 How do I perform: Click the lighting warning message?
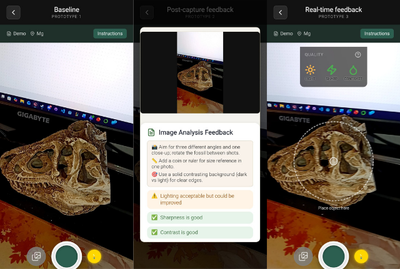tap(200, 199)
